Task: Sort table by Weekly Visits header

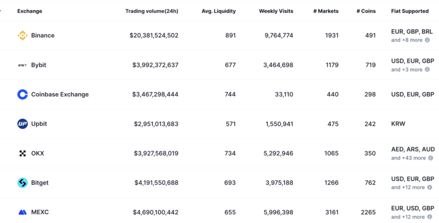Action: tap(276, 11)
